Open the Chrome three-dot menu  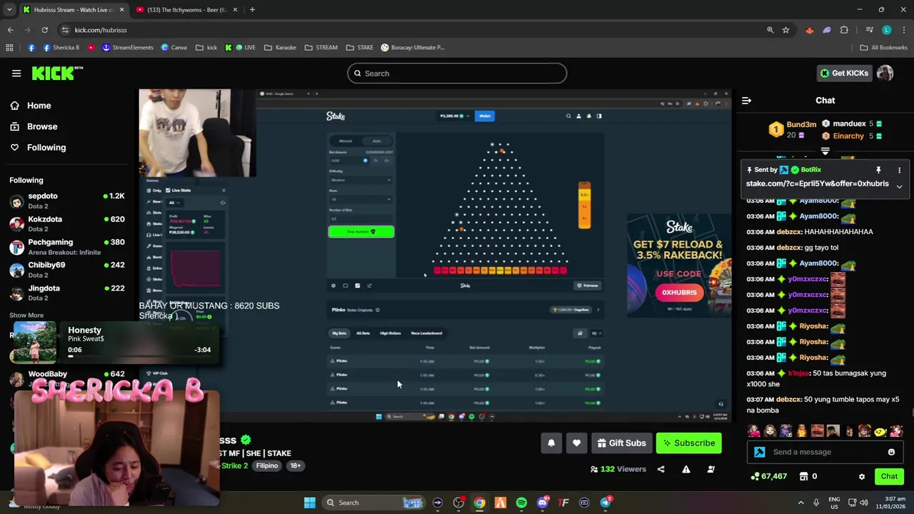904,30
